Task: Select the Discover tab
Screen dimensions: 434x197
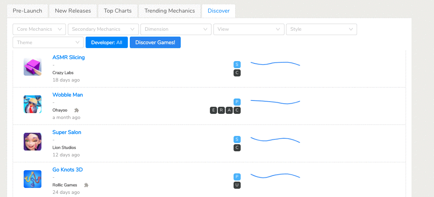Action: coord(219,11)
